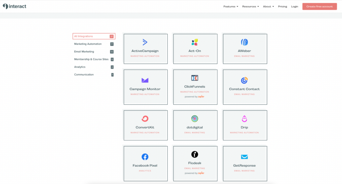Open the ClickFunnels integration name link

195,87
